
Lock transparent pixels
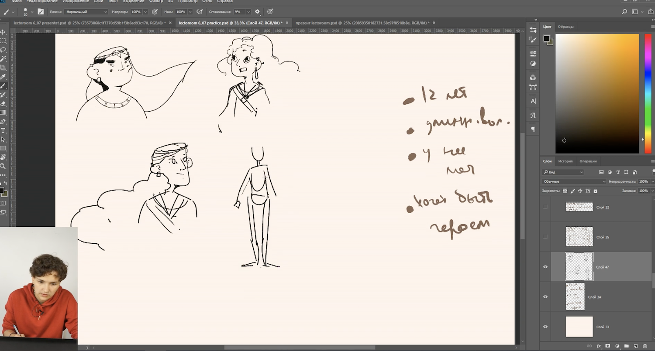[565, 191]
